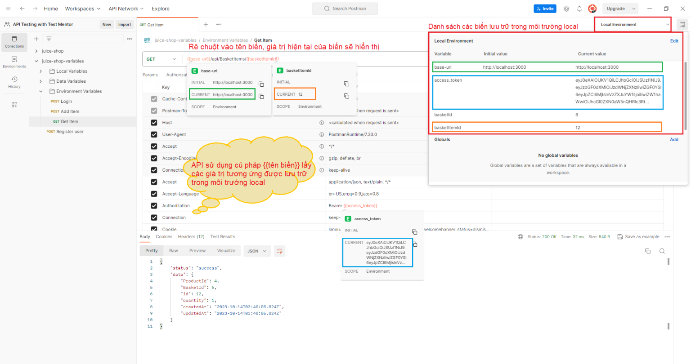Go back with the left arrow icon
Image resolution: width=691 pixels, height=364 pixels.
tap(22, 9)
